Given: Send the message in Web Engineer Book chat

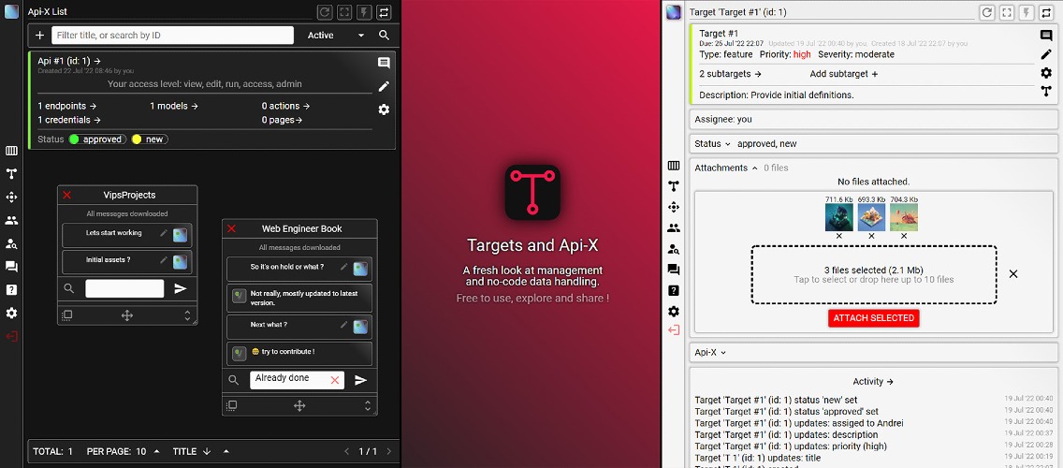Looking at the screenshot, I should 360,380.
